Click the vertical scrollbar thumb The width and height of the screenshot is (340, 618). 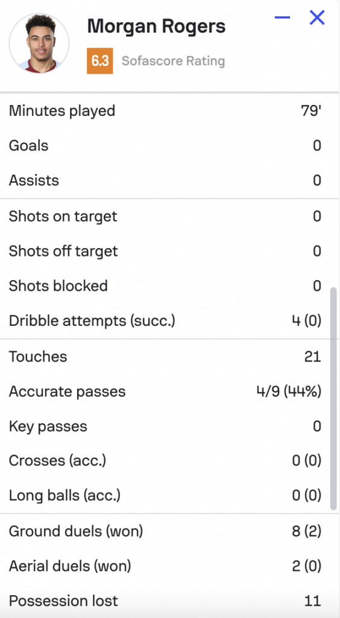click(x=333, y=399)
